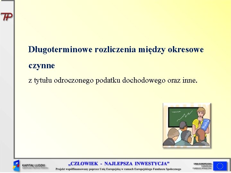Click the "UNIA EUROPEJSKA" label

point(202,164)
